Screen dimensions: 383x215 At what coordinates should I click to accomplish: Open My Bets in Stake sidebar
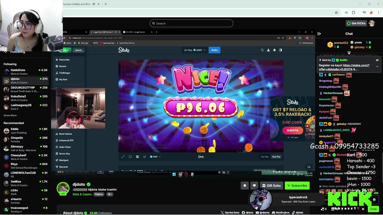(63, 79)
